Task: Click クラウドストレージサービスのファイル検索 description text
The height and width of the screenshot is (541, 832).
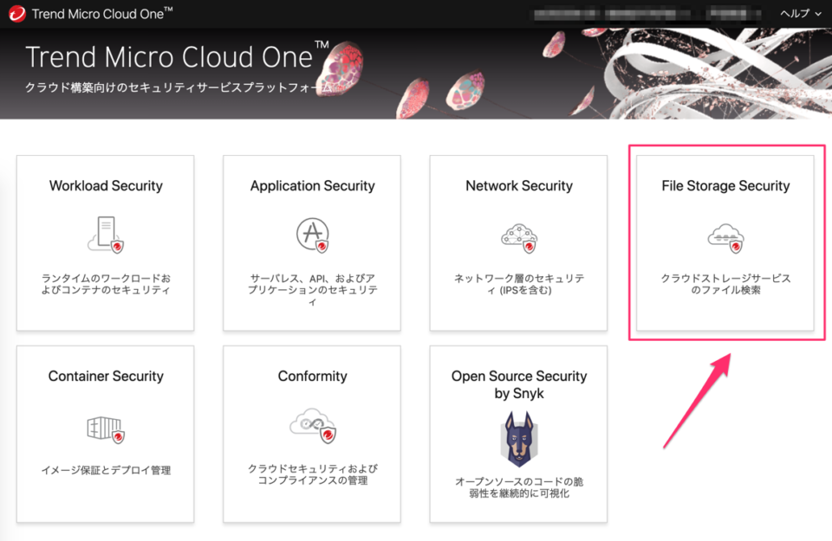Action: click(725, 284)
